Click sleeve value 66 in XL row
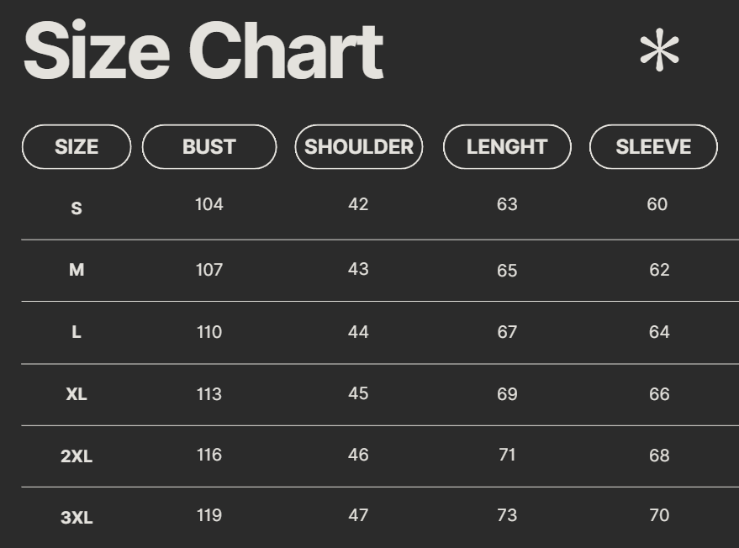The image size is (739, 548). [659, 394]
